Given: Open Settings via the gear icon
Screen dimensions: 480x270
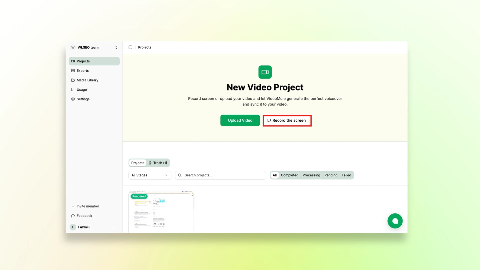Looking at the screenshot, I should (73, 99).
